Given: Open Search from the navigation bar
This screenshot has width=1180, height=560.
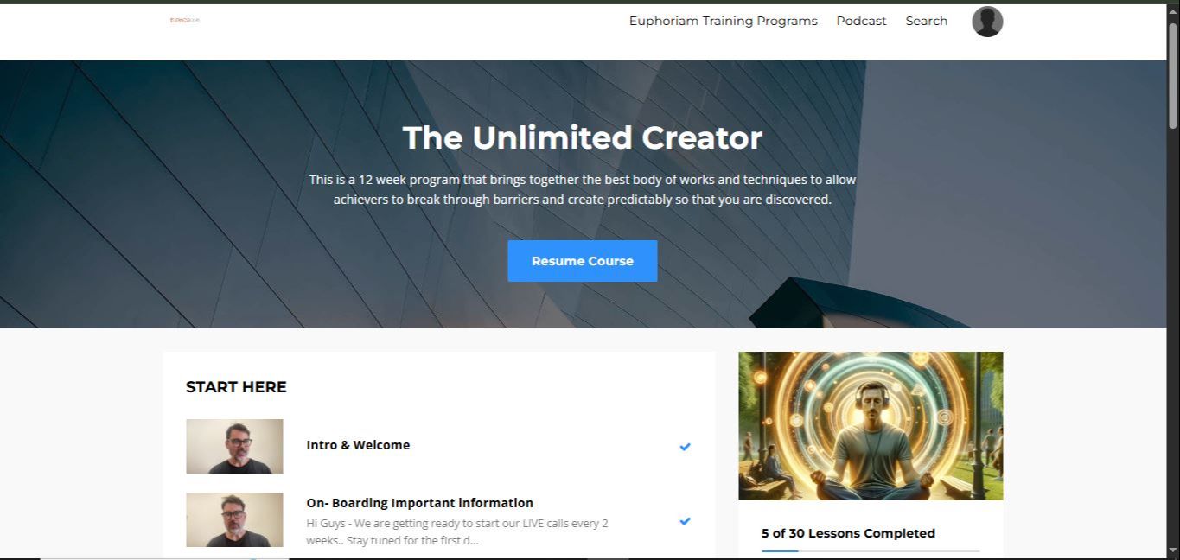Looking at the screenshot, I should pyautogui.click(x=927, y=21).
